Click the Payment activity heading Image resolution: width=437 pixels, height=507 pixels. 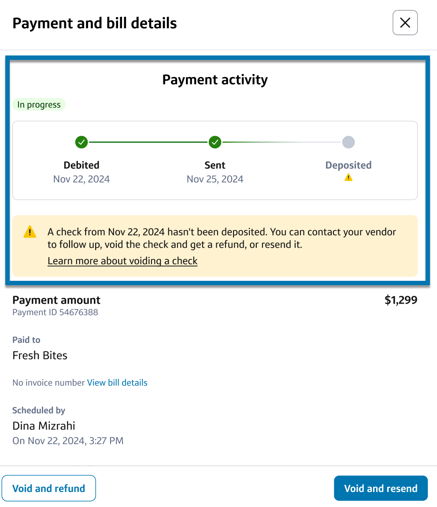tap(215, 80)
